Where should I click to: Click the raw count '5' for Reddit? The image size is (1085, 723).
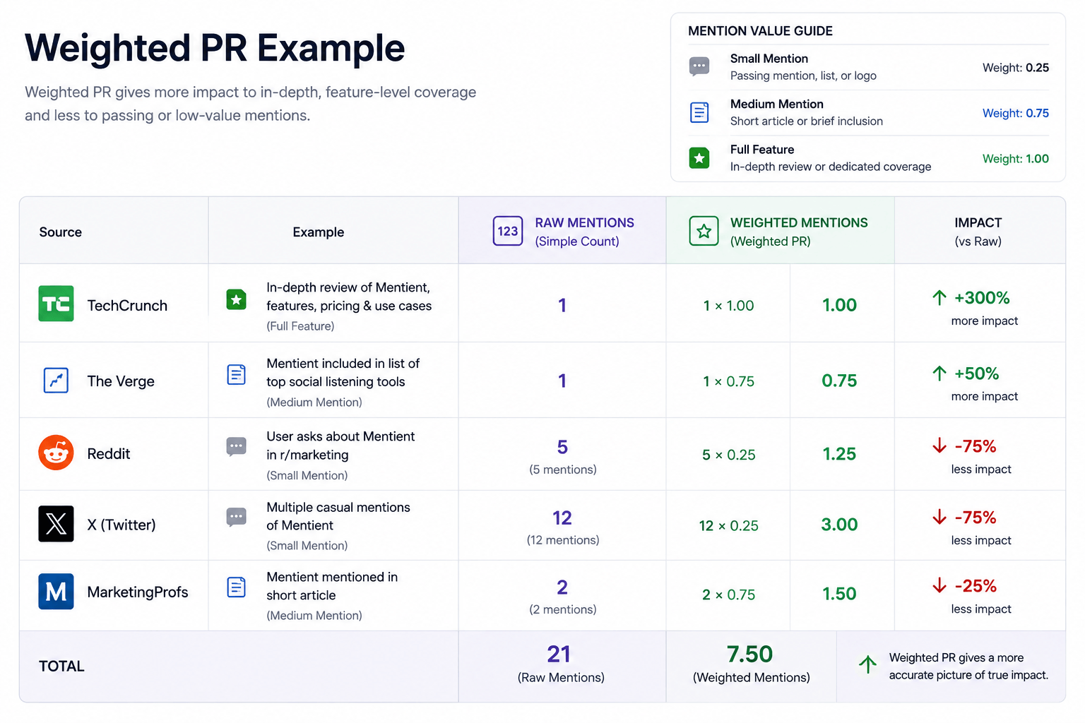click(562, 447)
